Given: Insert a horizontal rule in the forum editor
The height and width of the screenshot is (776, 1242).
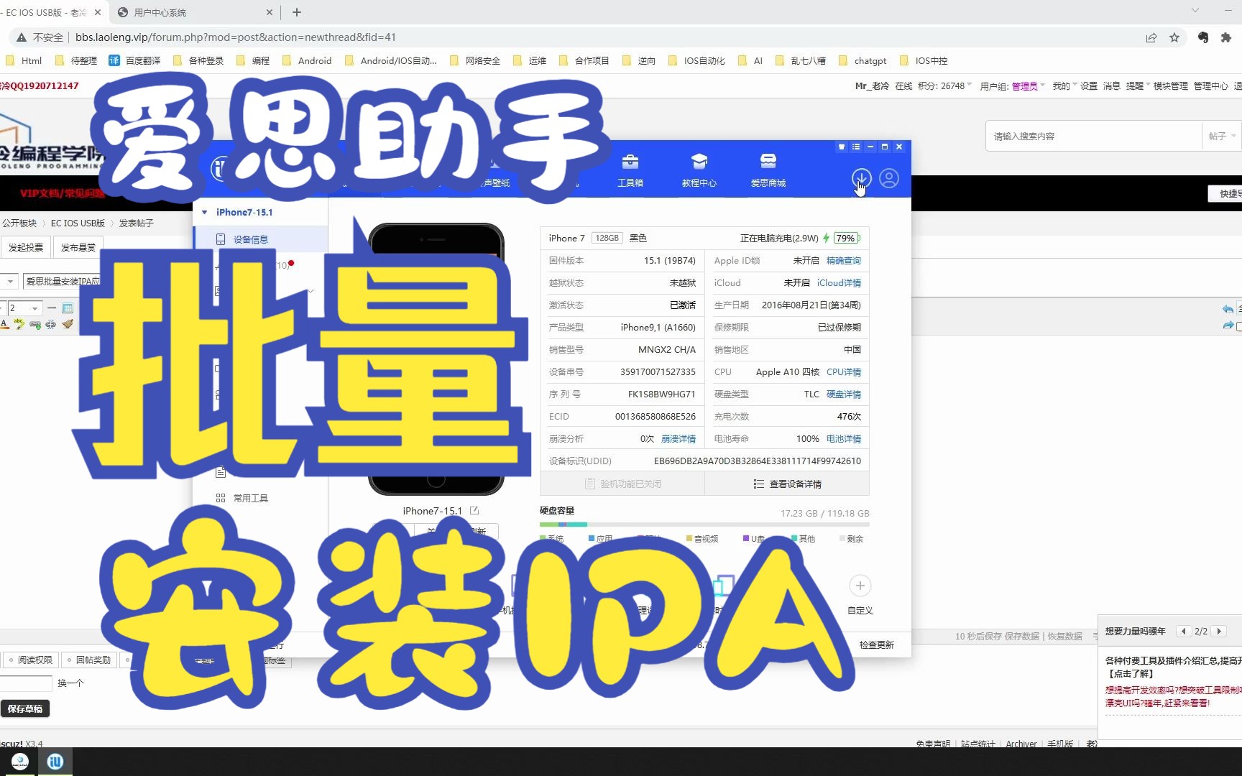Looking at the screenshot, I should pos(52,308).
